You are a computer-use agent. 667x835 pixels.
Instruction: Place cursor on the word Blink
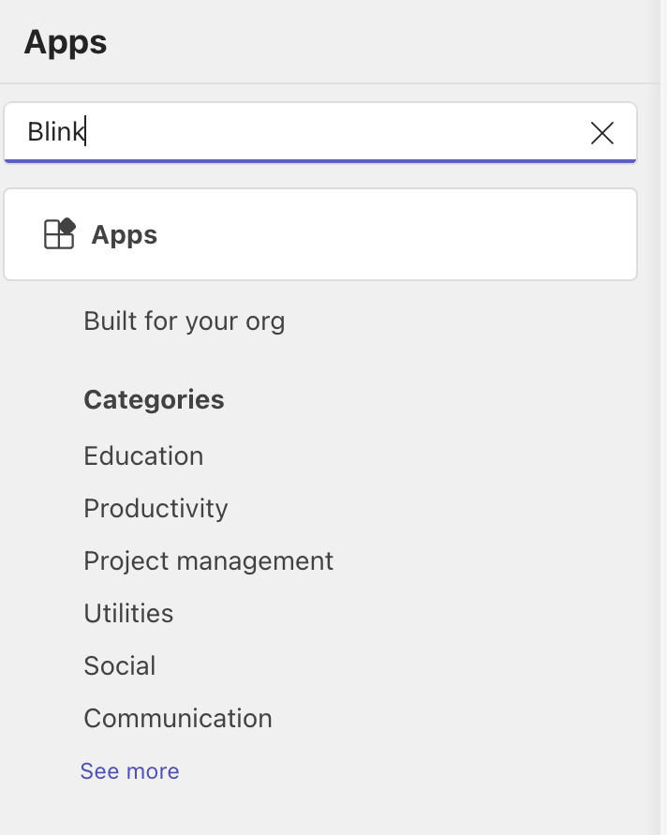pyautogui.click(x=56, y=131)
